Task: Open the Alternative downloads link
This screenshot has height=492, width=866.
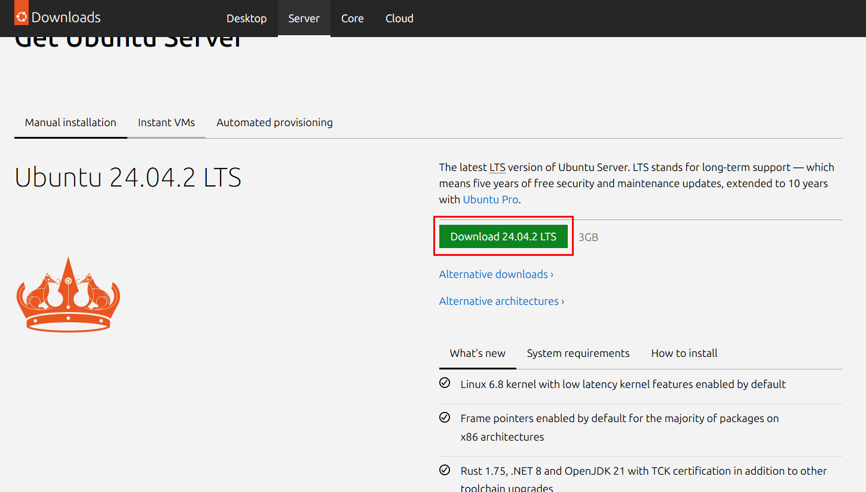Action: coord(496,274)
